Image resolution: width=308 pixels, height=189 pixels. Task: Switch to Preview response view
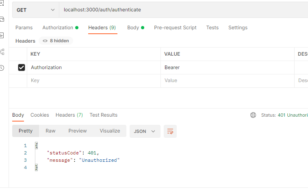tap(78, 131)
